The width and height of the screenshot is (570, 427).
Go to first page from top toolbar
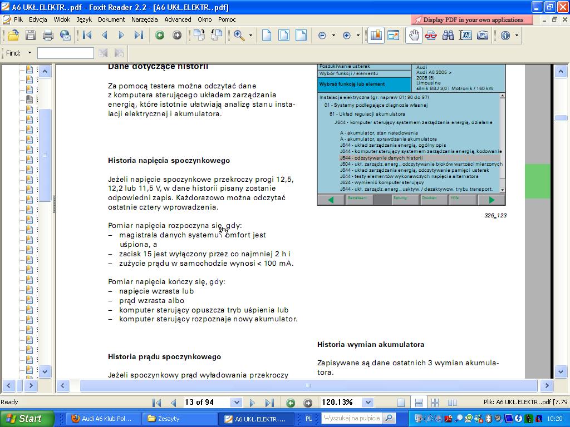(87, 35)
